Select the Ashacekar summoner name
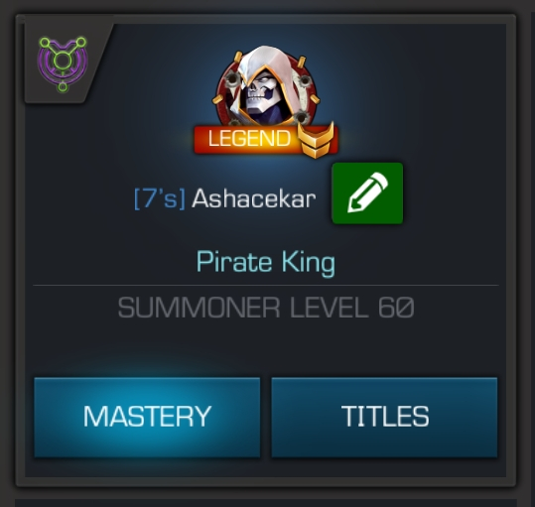Screen dimensions: 535x507 tap(254, 198)
